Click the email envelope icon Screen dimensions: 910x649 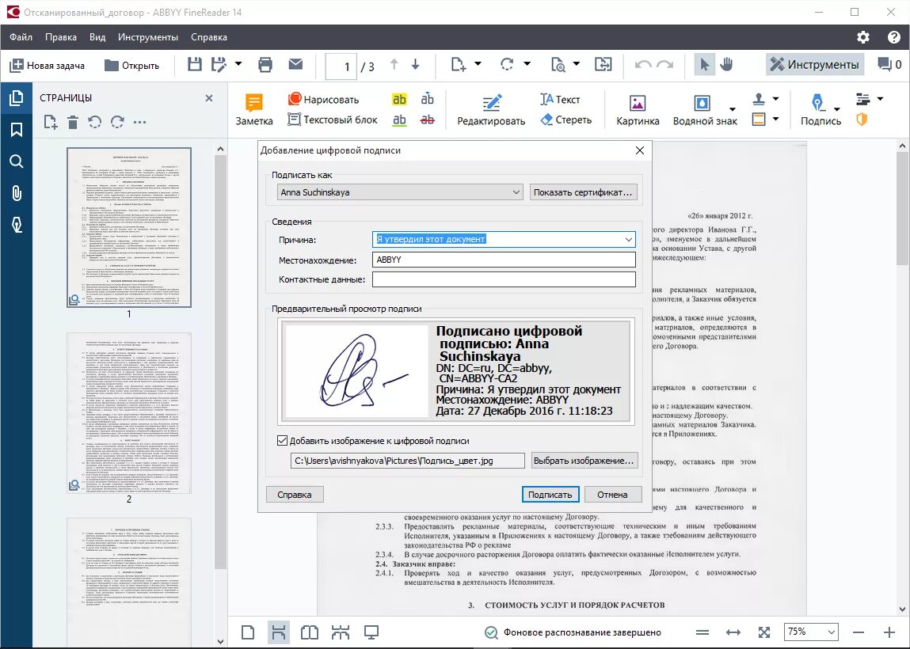(295, 64)
